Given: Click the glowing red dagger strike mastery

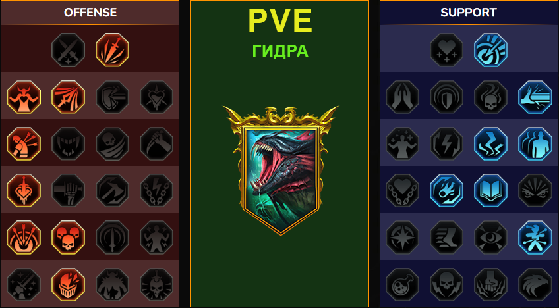Looking at the screenshot, I should click(112, 50).
